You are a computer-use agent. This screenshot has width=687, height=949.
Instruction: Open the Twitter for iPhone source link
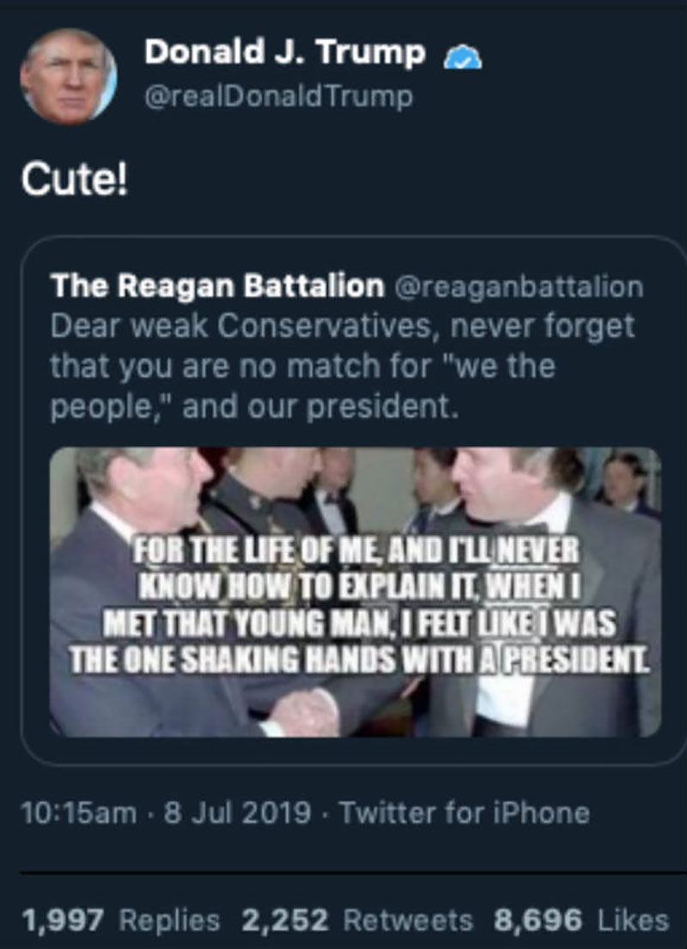click(x=465, y=812)
